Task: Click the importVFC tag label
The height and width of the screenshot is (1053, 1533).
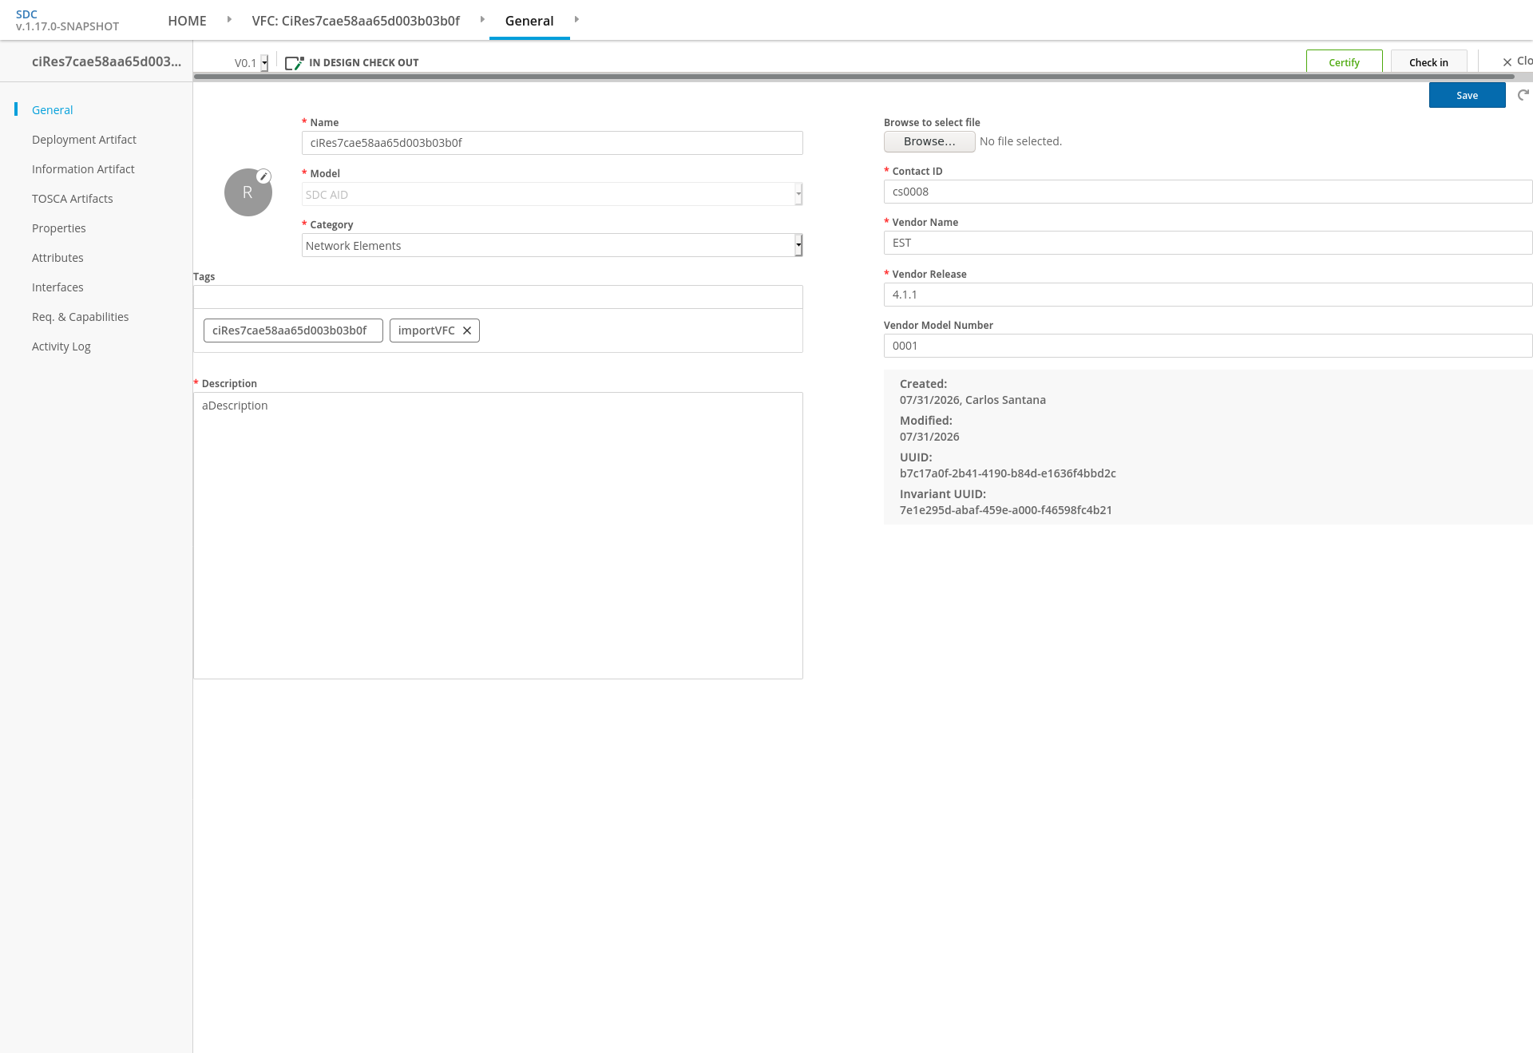Action: coord(426,331)
